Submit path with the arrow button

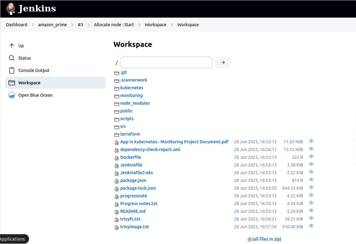click(223, 62)
